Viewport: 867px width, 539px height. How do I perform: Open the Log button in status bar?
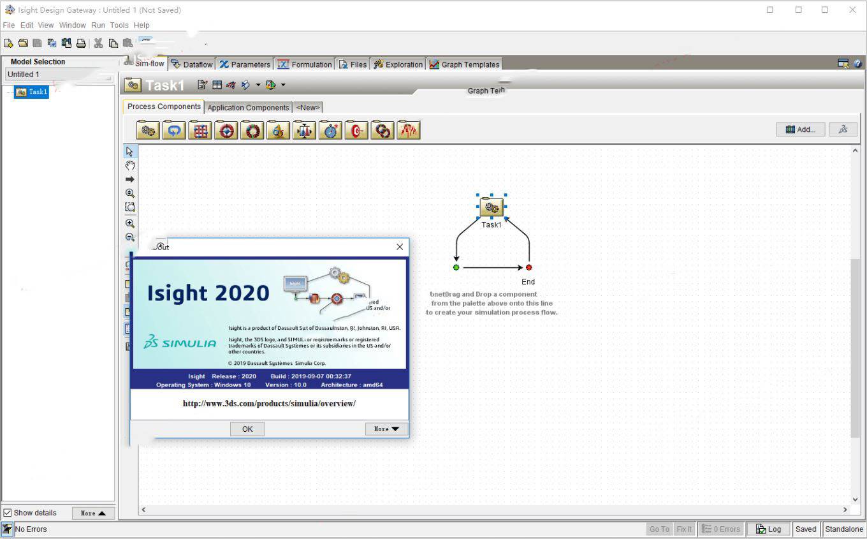click(x=768, y=529)
